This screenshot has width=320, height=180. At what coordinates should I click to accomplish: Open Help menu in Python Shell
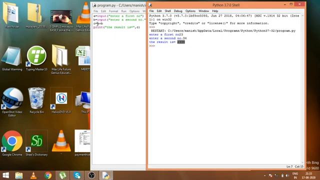(215, 11)
